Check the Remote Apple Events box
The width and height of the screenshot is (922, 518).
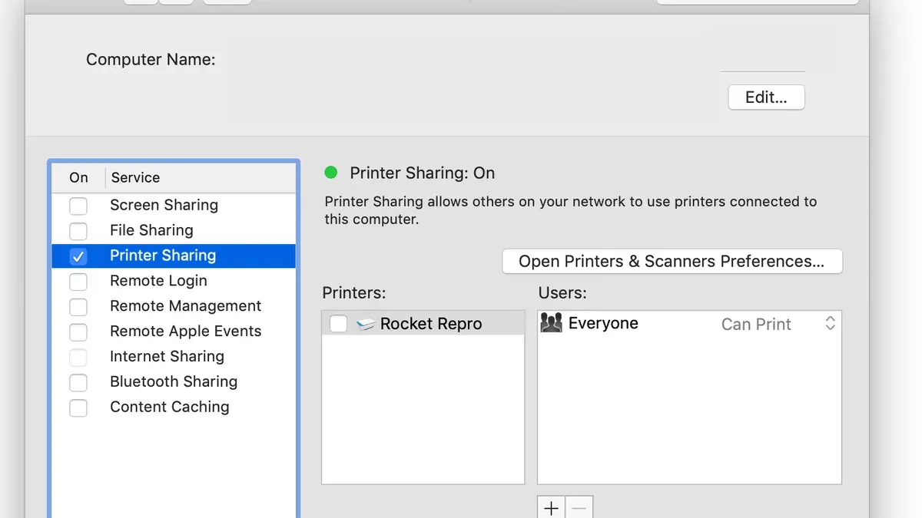(x=78, y=332)
